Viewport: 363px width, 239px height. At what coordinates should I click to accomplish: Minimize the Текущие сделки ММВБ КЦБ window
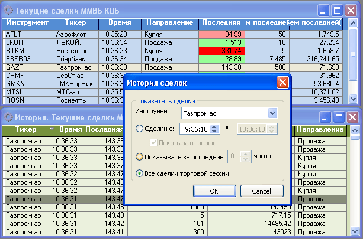[323, 11]
